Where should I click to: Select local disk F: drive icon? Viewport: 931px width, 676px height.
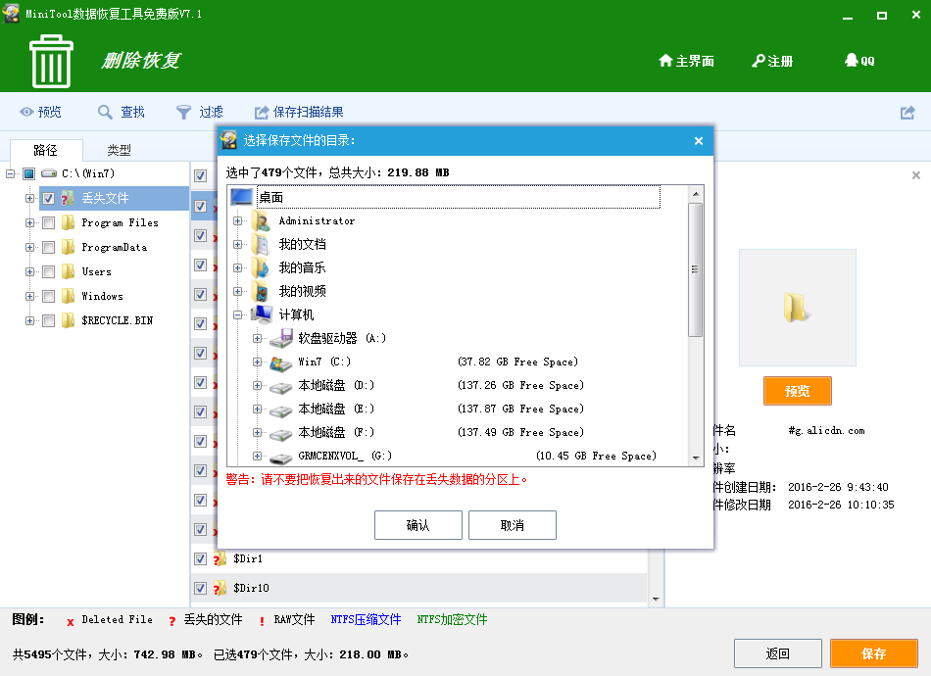[281, 434]
